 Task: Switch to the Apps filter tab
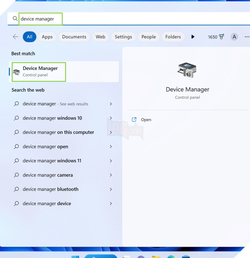point(47,37)
